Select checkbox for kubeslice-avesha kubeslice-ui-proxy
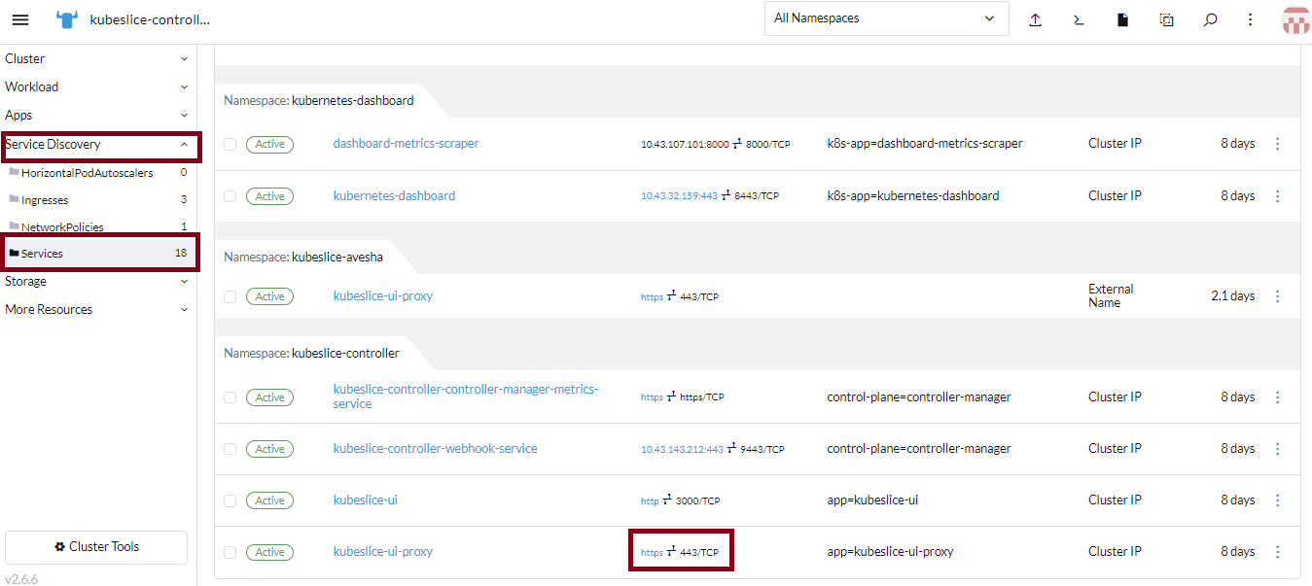 click(x=230, y=296)
